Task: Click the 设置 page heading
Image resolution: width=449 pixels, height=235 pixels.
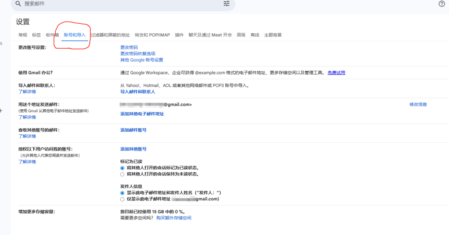Action: 23,22
